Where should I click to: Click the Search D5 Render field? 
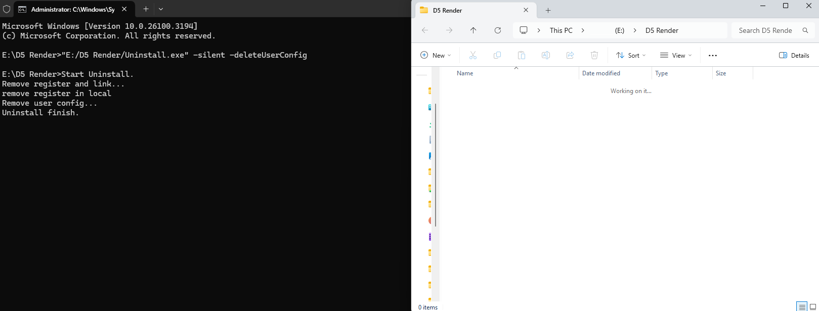point(766,30)
